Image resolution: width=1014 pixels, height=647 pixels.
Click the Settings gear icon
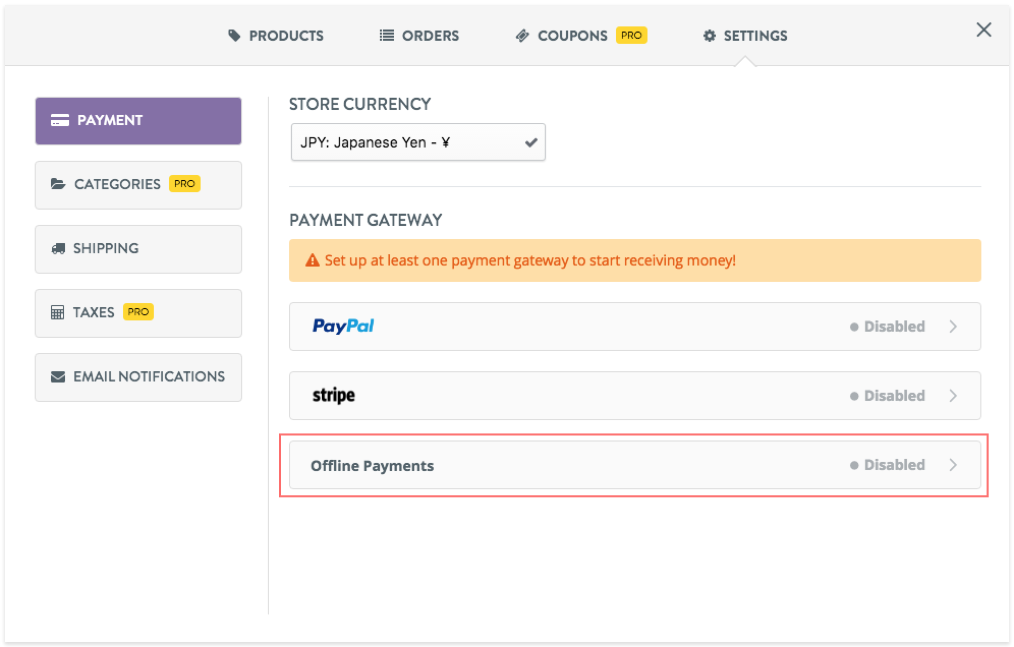point(708,35)
